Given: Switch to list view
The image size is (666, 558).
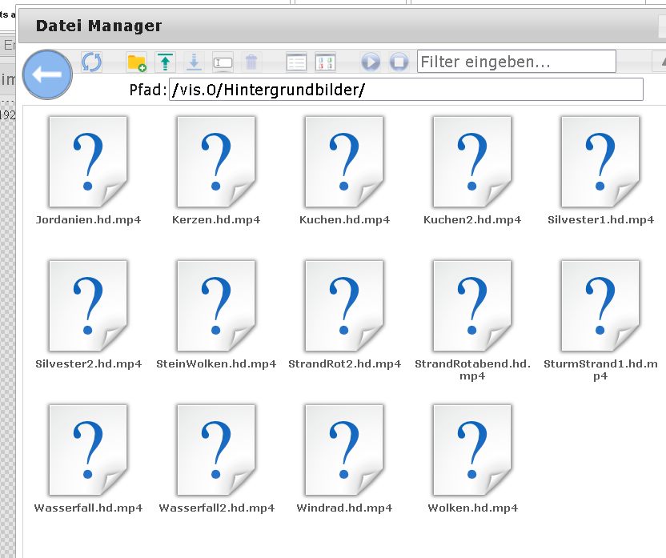Looking at the screenshot, I should tap(296, 62).
